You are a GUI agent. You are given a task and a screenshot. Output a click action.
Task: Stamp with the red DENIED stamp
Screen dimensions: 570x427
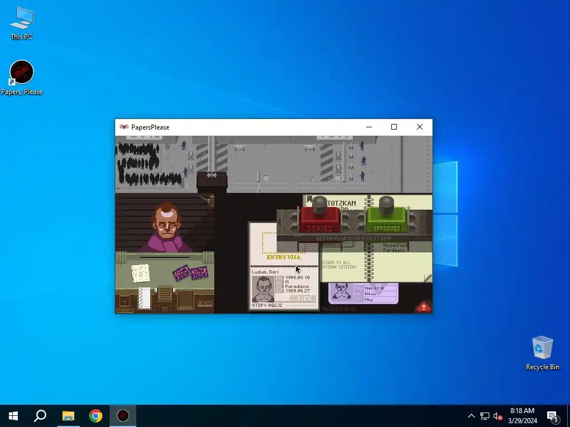[320, 219]
